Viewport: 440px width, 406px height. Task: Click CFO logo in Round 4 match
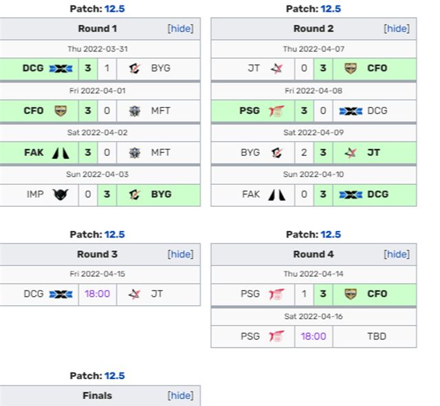(351, 294)
